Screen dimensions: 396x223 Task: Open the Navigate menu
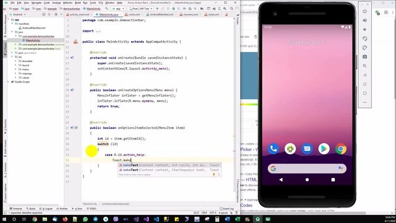(37, 2)
